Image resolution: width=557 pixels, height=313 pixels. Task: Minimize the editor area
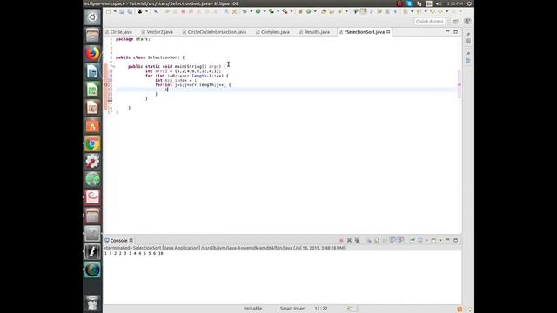pyautogui.click(x=447, y=31)
